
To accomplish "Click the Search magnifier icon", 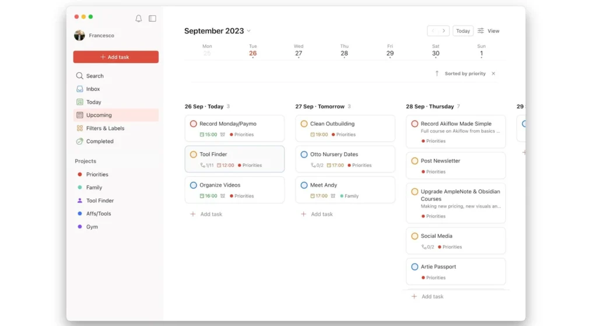I will (x=79, y=76).
